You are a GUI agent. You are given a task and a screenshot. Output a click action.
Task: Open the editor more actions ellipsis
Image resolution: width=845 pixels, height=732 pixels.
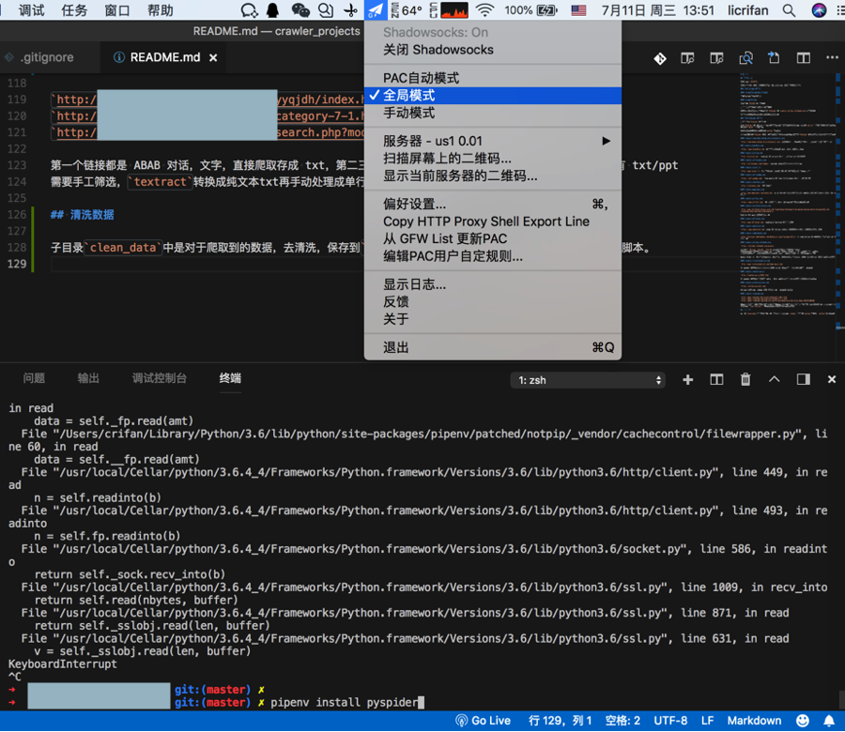832,57
